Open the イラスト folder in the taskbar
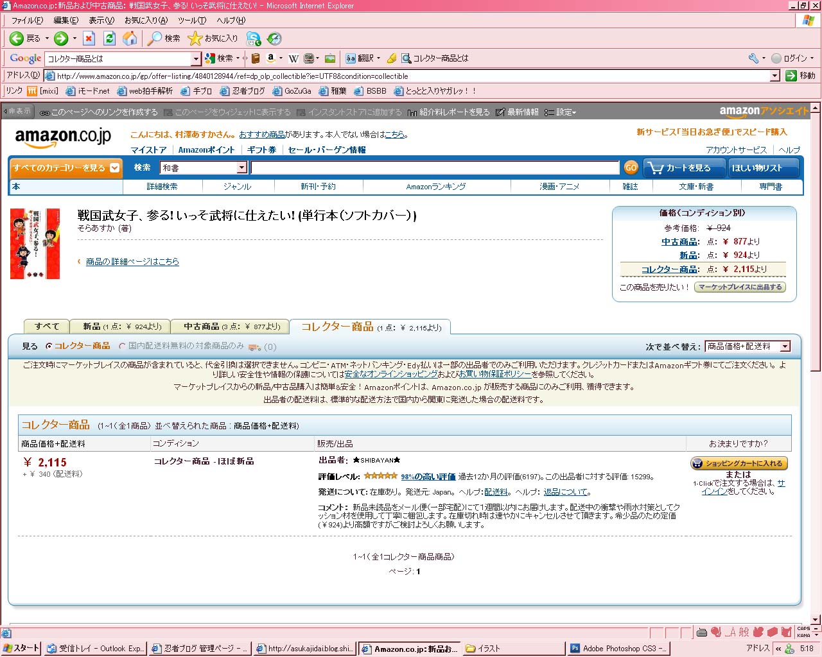This screenshot has width=822, height=657. pyautogui.click(x=514, y=649)
